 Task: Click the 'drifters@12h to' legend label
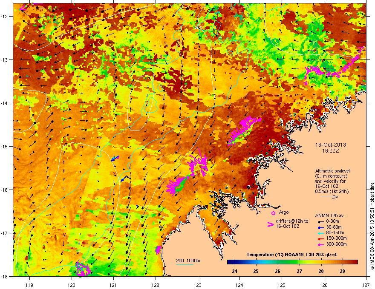pyautogui.click(x=292, y=221)
